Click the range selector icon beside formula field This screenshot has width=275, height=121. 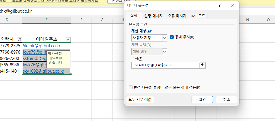click(203, 65)
